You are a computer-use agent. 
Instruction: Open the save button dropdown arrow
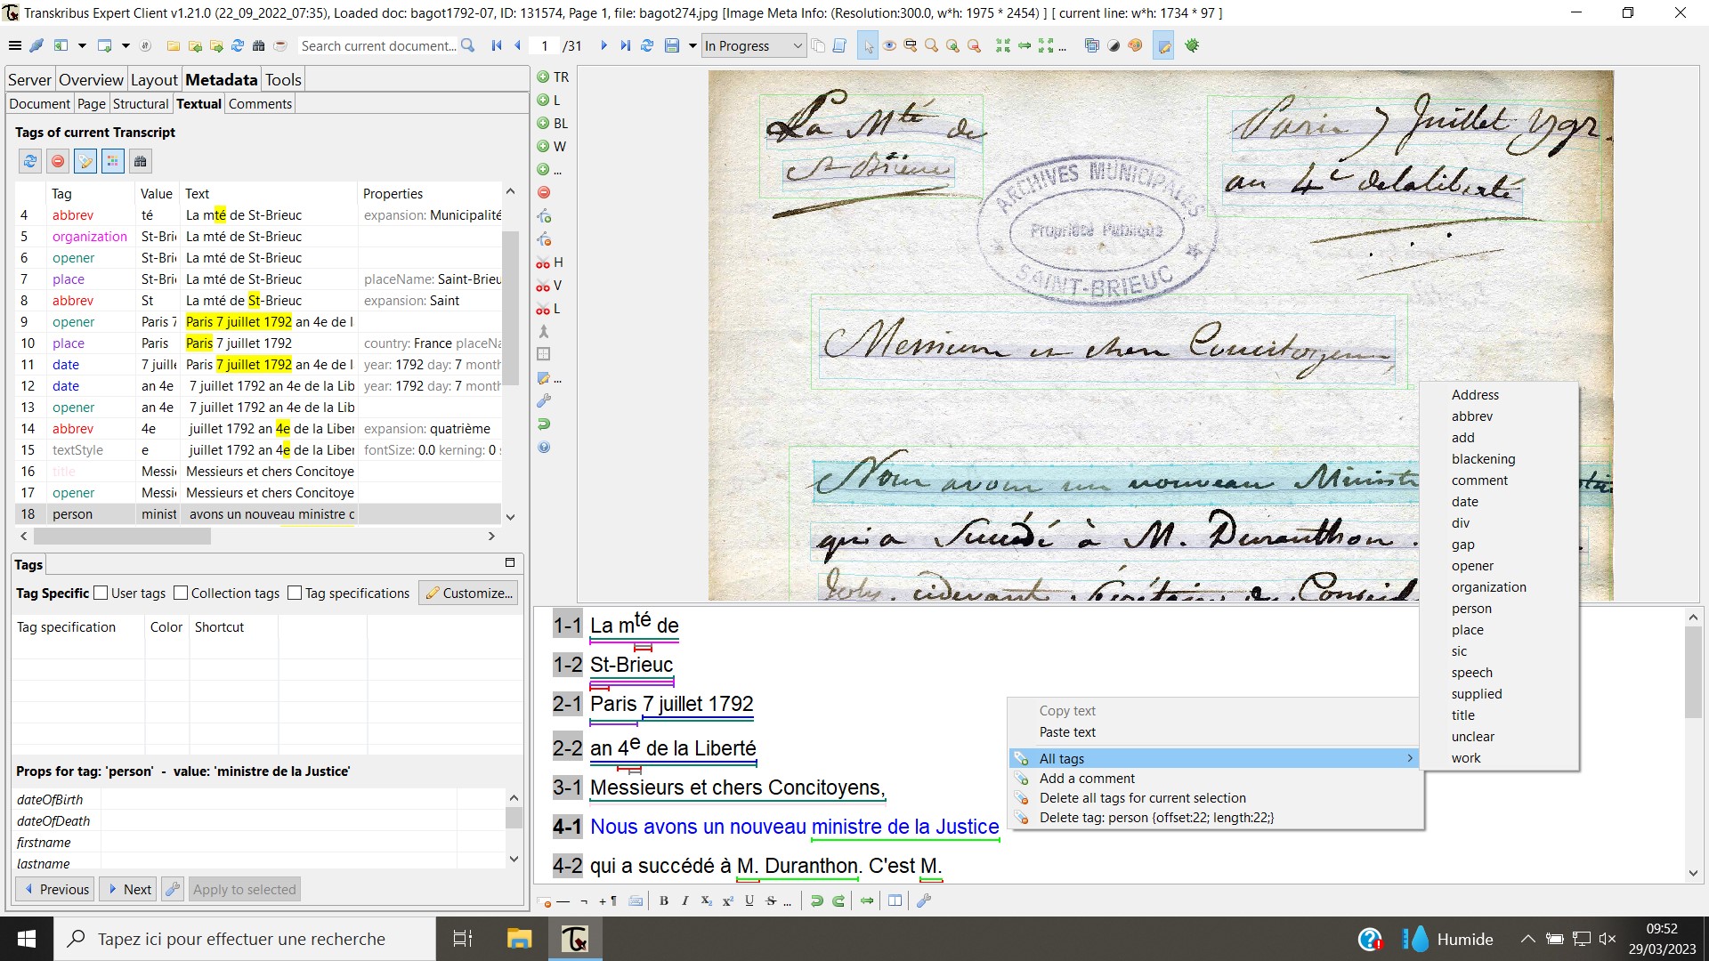[x=693, y=45]
